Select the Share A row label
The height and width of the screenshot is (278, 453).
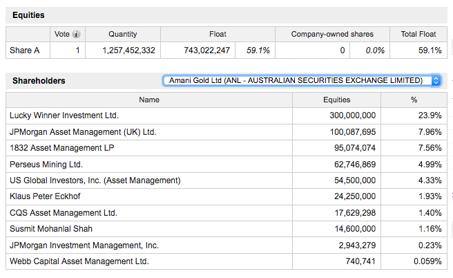pos(25,50)
